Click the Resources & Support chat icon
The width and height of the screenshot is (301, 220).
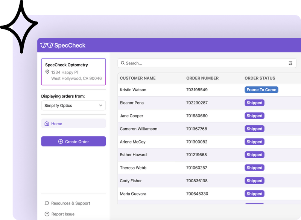[47, 203]
